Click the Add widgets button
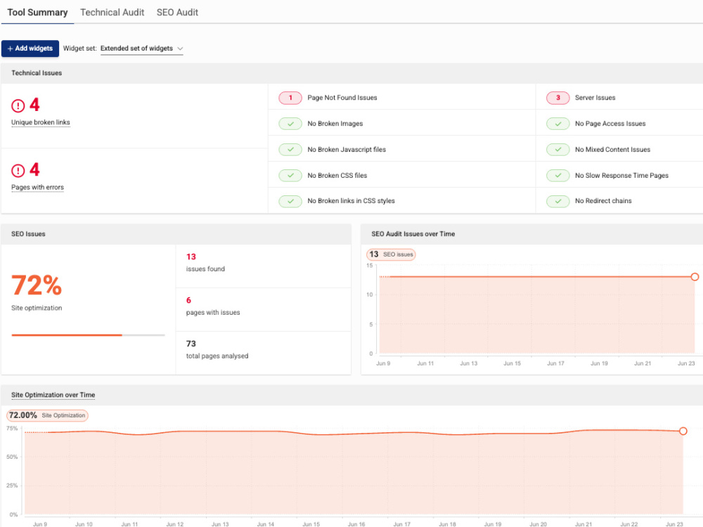The image size is (703, 527). [x=30, y=48]
